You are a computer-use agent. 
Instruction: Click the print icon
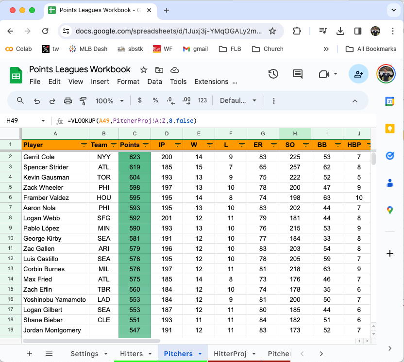68,101
